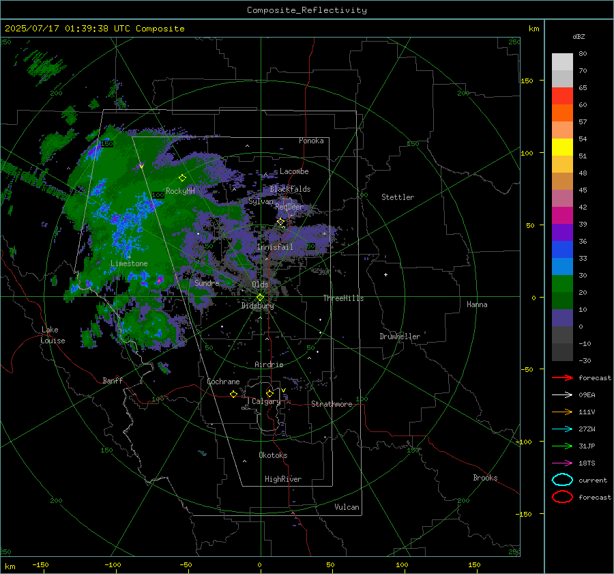Select the yellow diamond marker under Cochrane
The width and height of the screenshot is (614, 574).
(233, 394)
